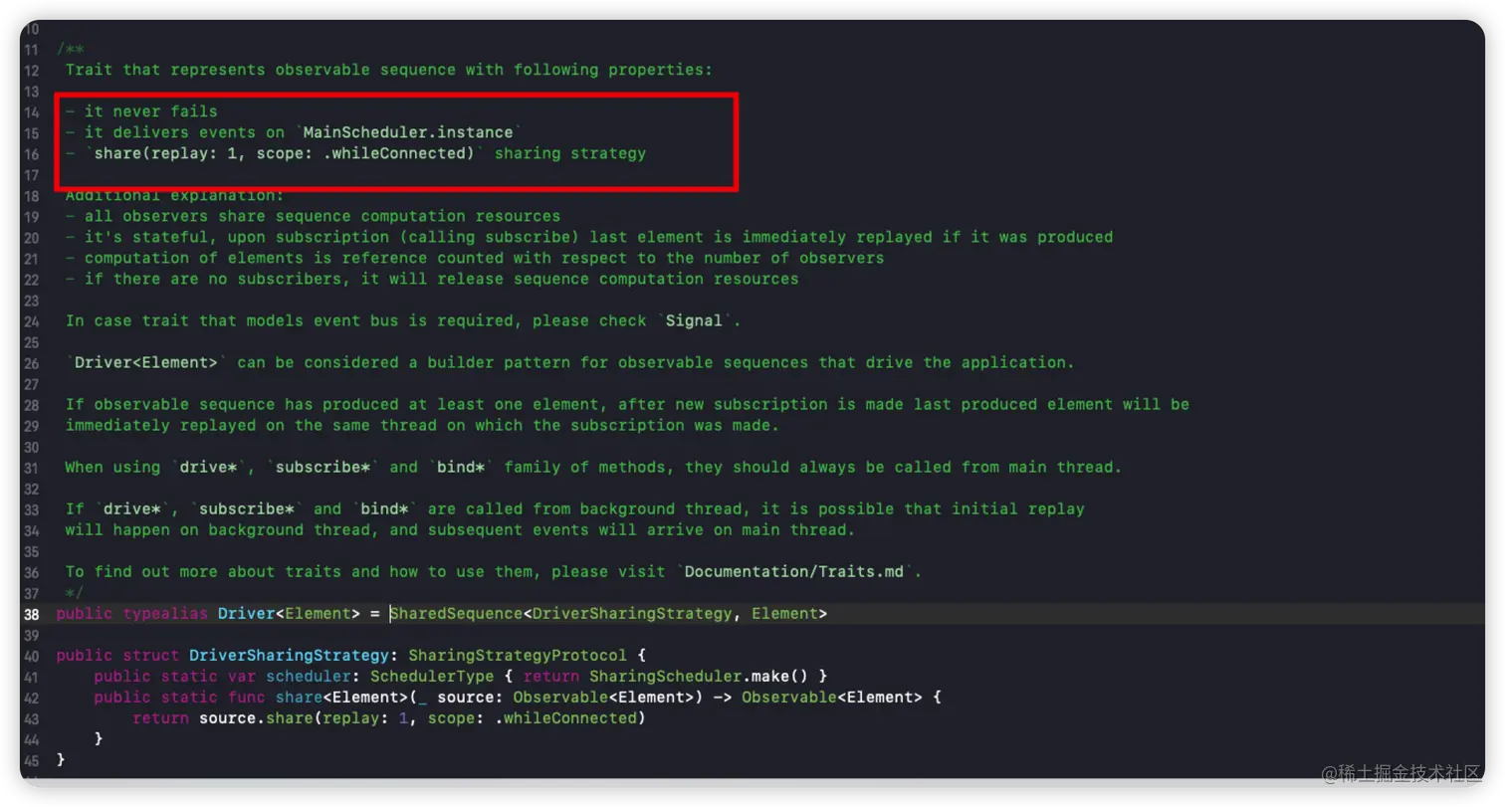Viewport: 1505px width, 807px height.
Task: Click line number 38 in the gutter
Action: point(31,614)
